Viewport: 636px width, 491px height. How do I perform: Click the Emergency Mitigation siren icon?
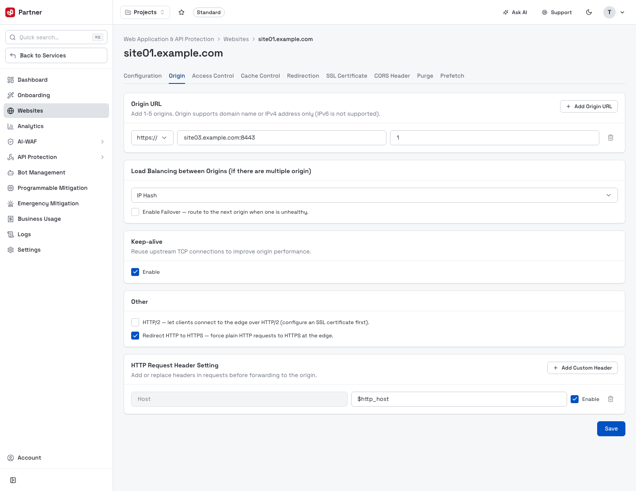[11, 204]
